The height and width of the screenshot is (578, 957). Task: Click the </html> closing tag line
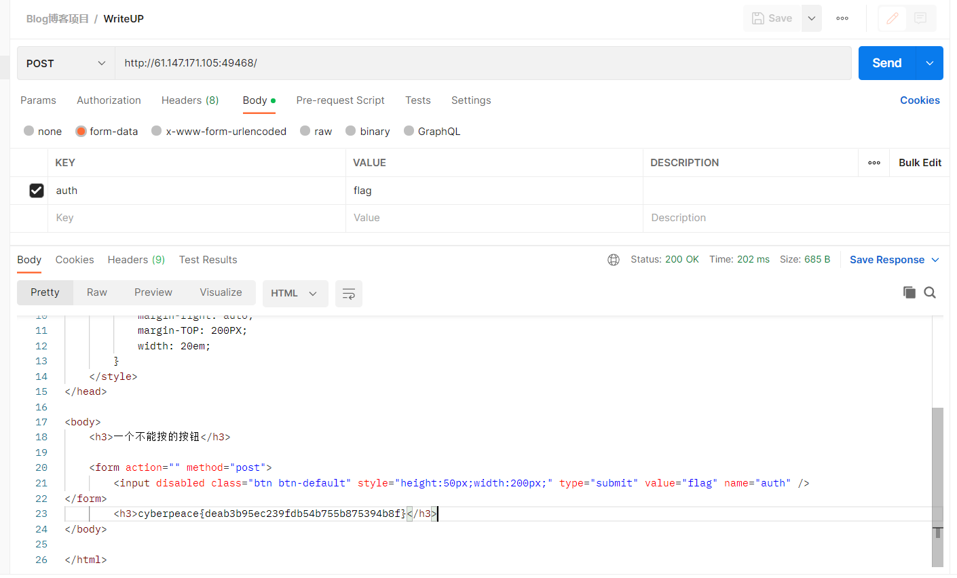click(86, 560)
